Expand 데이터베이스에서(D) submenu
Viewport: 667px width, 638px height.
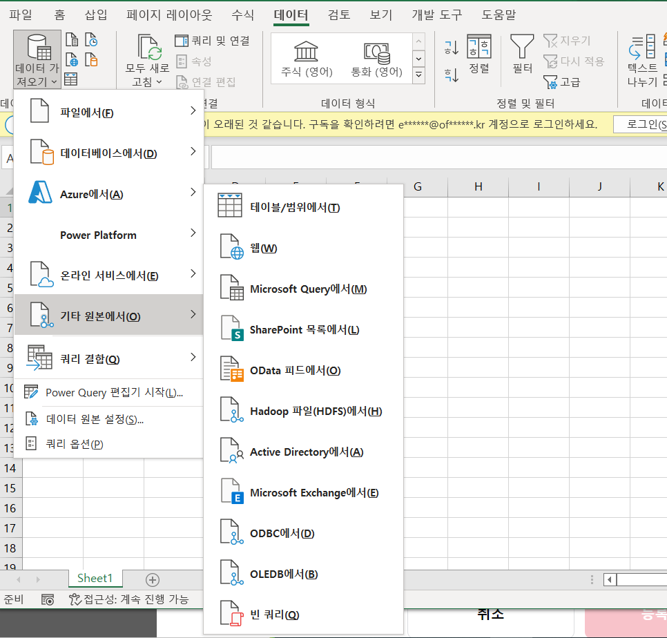click(109, 153)
